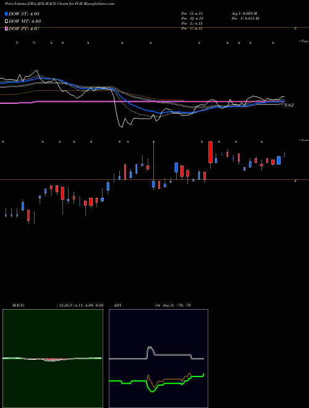This screenshot has width=309, height=408.
Task: Open the green MACD indicator panel
Action: click(x=53, y=359)
